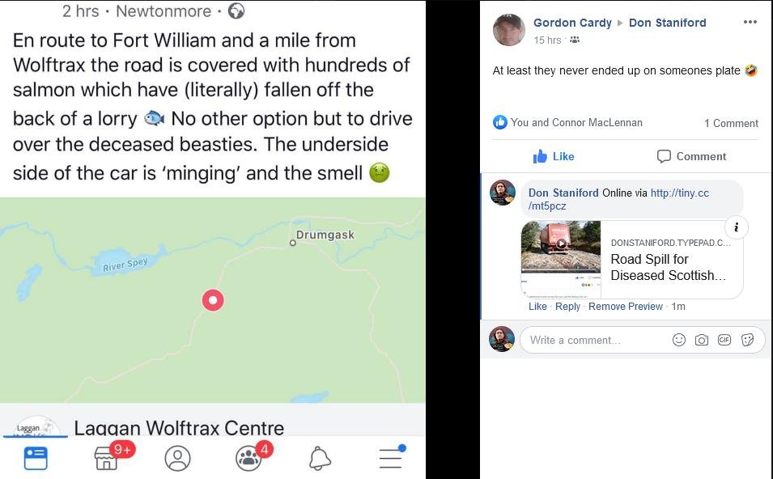Open your profile icon in bottom bar
773x479 pixels.
coord(177,458)
